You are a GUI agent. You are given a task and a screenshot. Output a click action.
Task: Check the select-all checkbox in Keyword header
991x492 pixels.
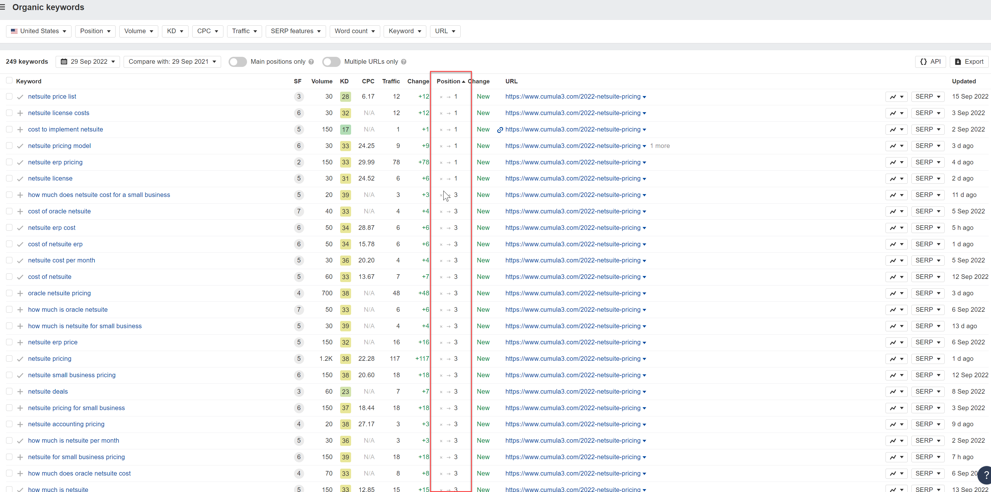tap(9, 80)
